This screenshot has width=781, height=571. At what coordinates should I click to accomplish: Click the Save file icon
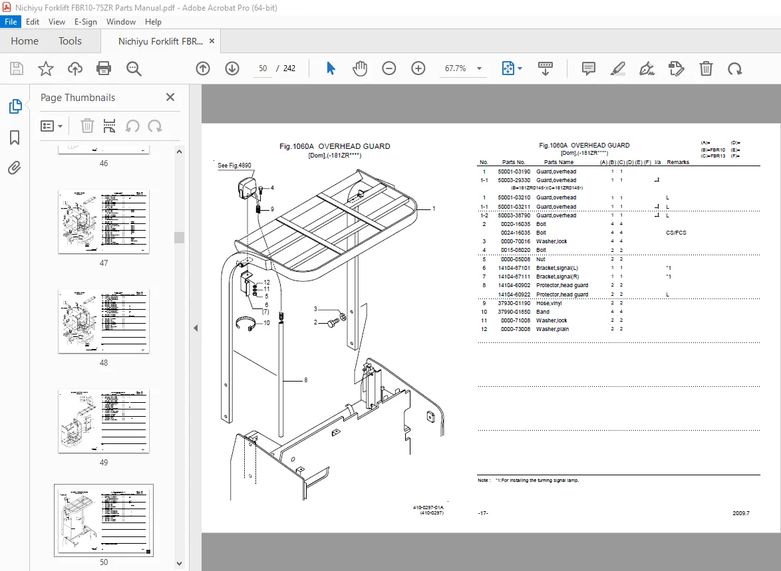(x=17, y=68)
